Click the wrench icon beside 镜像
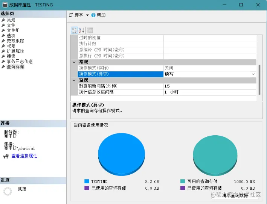Viewport: 267px width, 204px height. (x=3, y=56)
